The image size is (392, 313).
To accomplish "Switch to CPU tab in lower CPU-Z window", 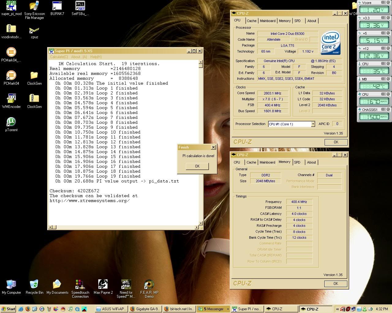I will (x=237, y=162).
